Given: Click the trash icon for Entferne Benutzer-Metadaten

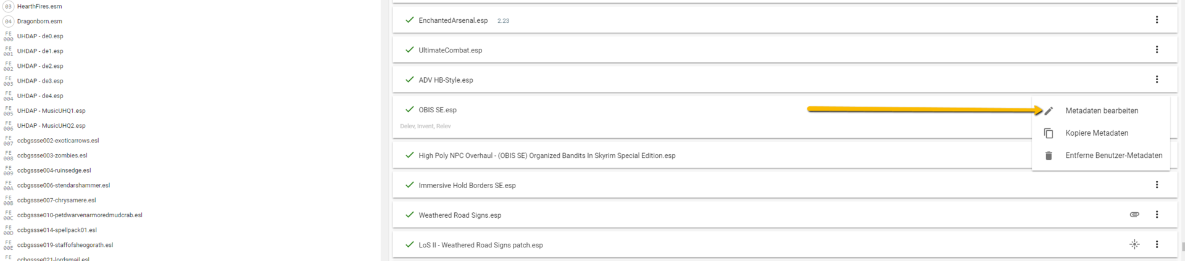Looking at the screenshot, I should (1049, 155).
